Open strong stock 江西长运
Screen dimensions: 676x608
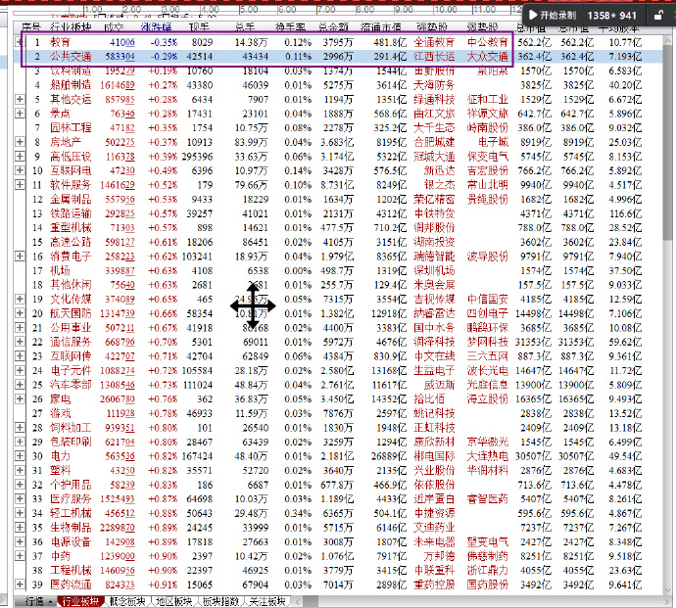point(435,58)
